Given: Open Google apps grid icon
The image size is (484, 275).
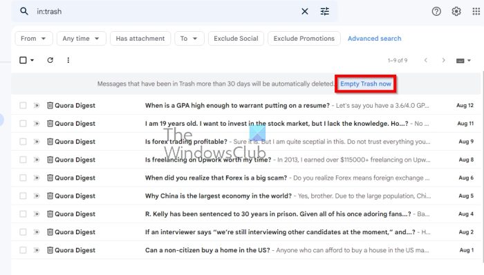Looking at the screenshot, I should pyautogui.click(x=476, y=12).
